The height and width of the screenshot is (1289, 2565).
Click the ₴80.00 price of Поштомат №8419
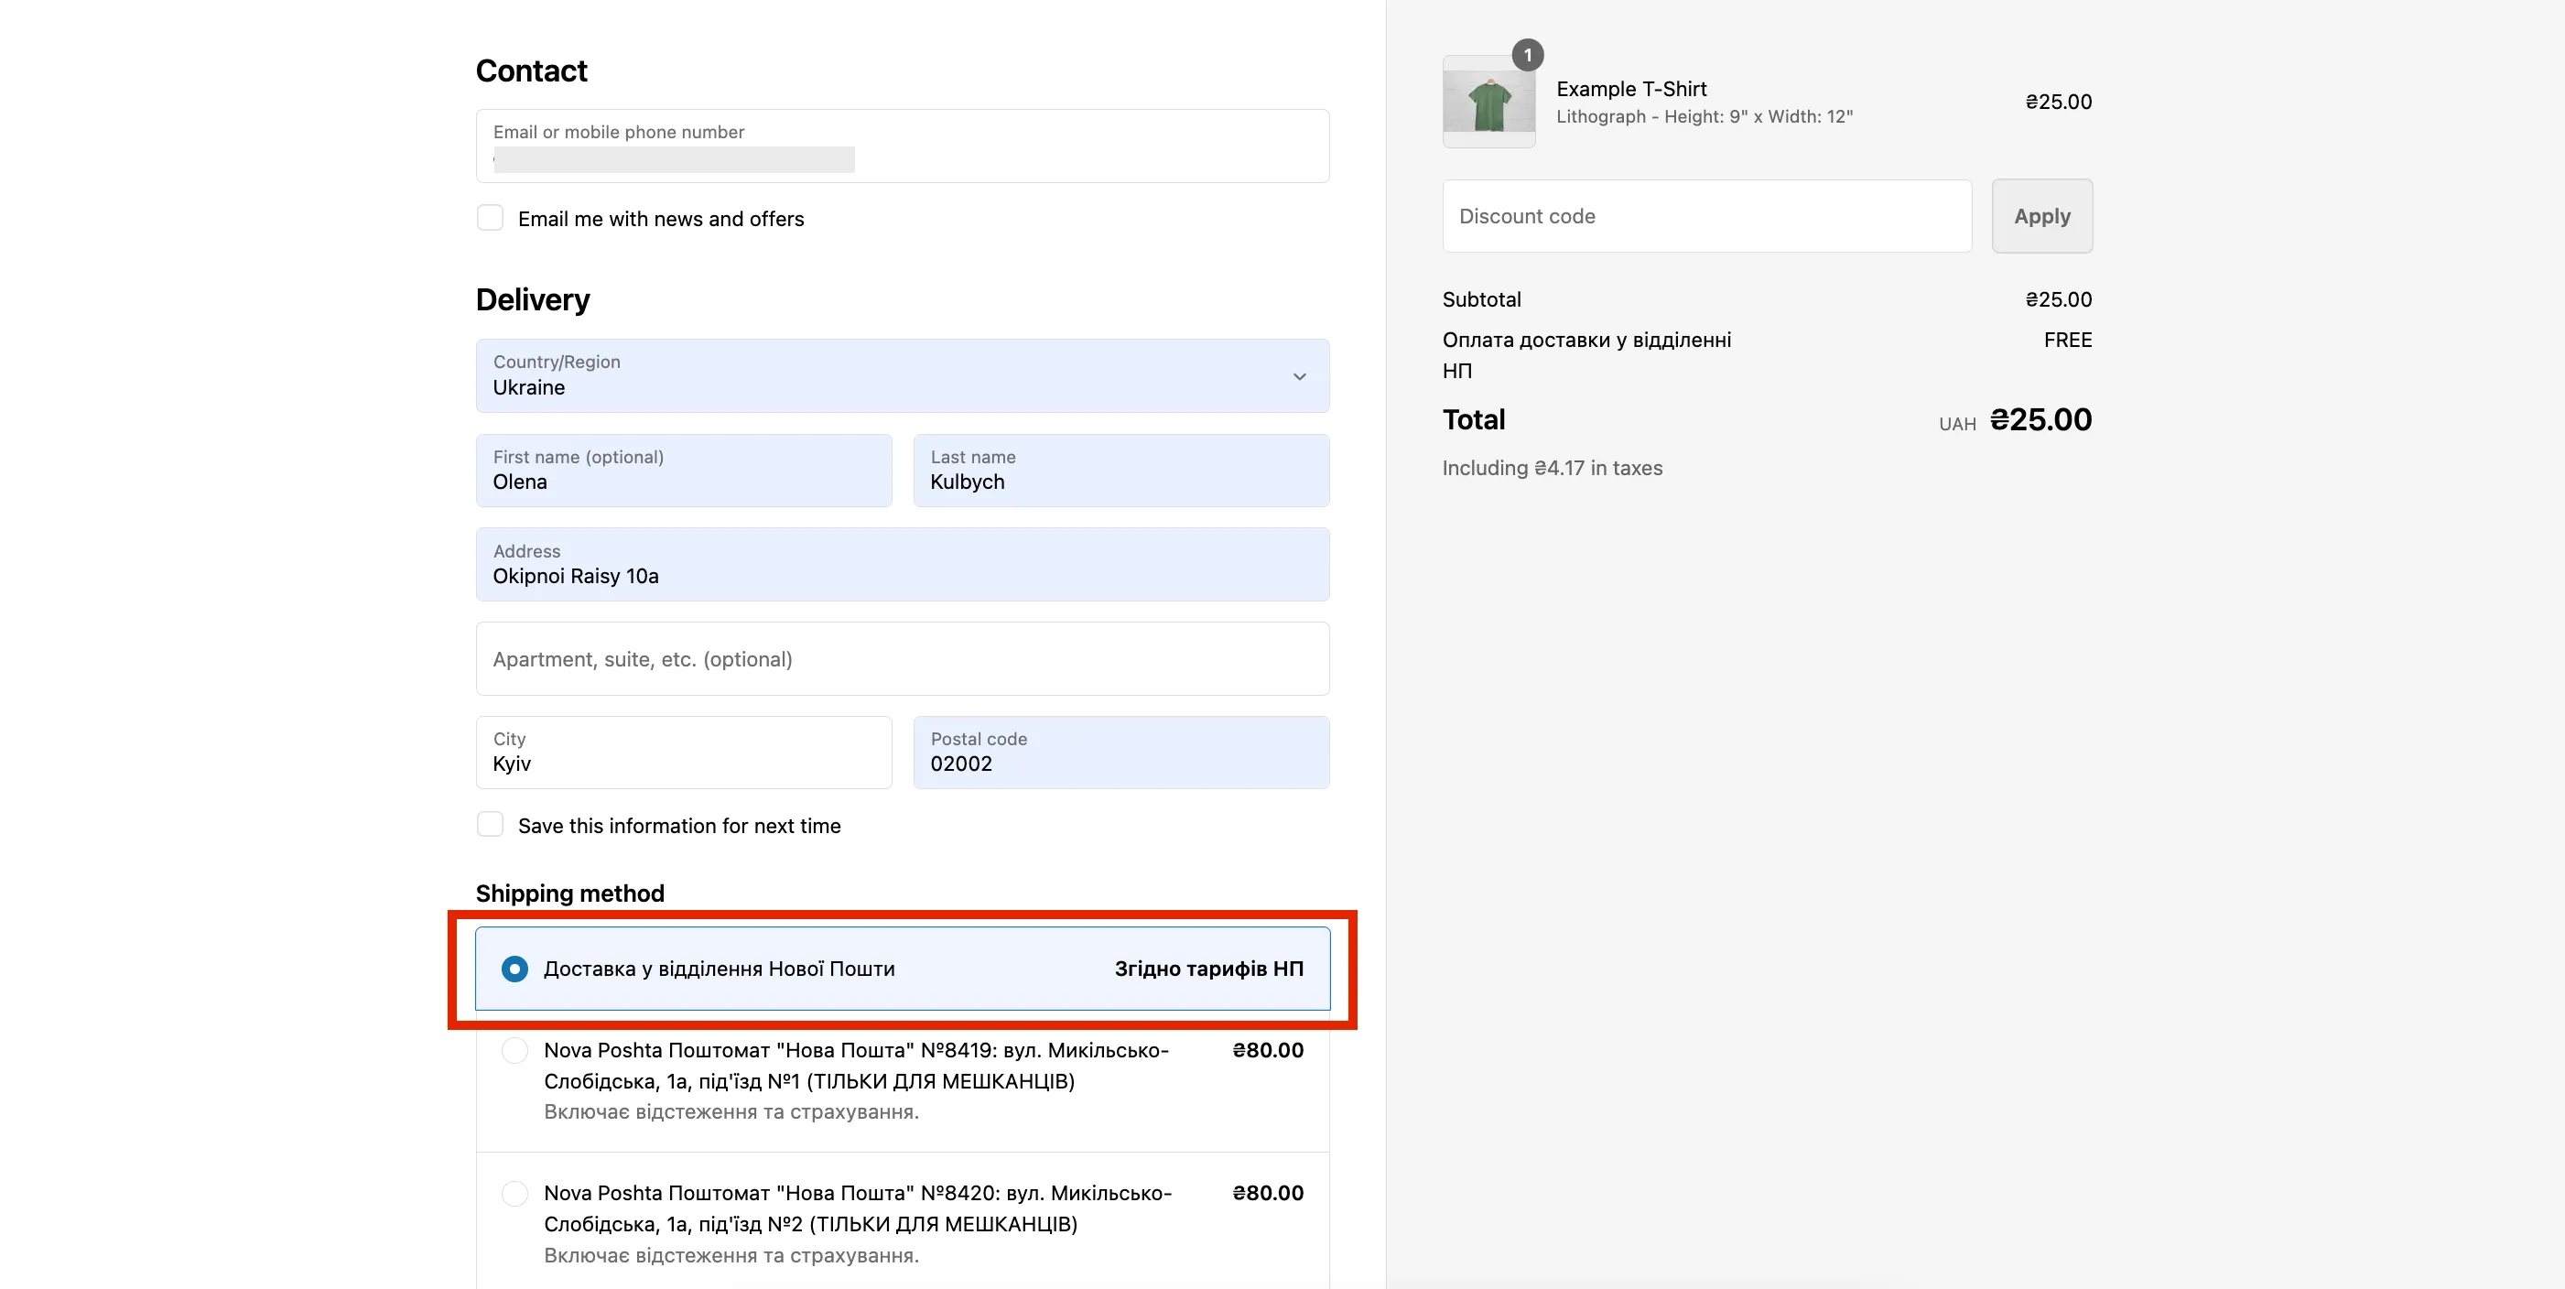pyautogui.click(x=1267, y=1050)
